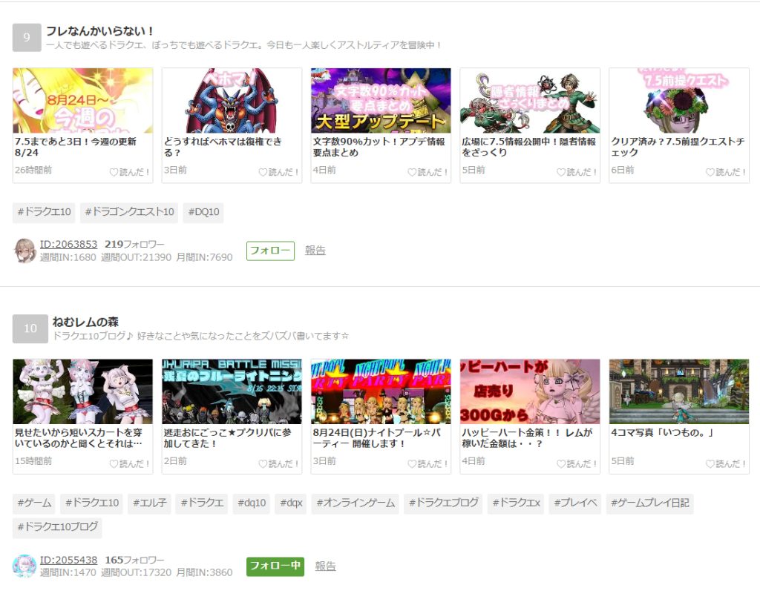Image resolution: width=760 pixels, height=602 pixels.
Task: Open 7.5前提クエスト thumbnail
Action: tap(679, 101)
